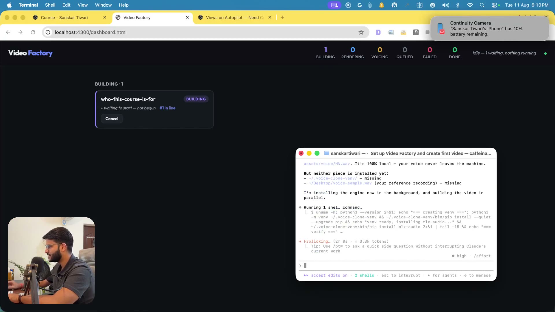Click the purple screen-sharing menu bar icon
555x312 pixels.
click(x=334, y=5)
